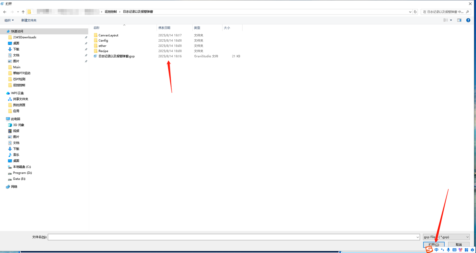The height and width of the screenshot is (253, 476).
Task: Focus the folder search box
Action: 446,12
